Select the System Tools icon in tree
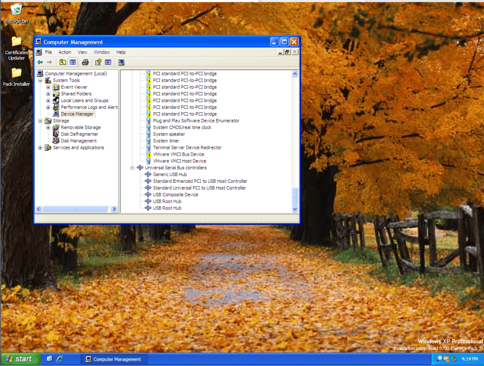 pyautogui.click(x=48, y=80)
